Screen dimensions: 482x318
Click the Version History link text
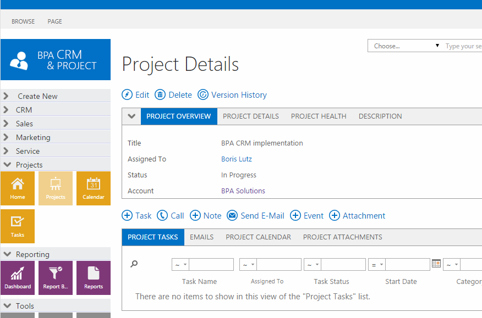tap(239, 95)
